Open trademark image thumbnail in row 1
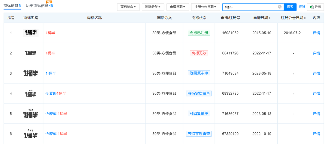This screenshot has width=327, height=144. 31,33
